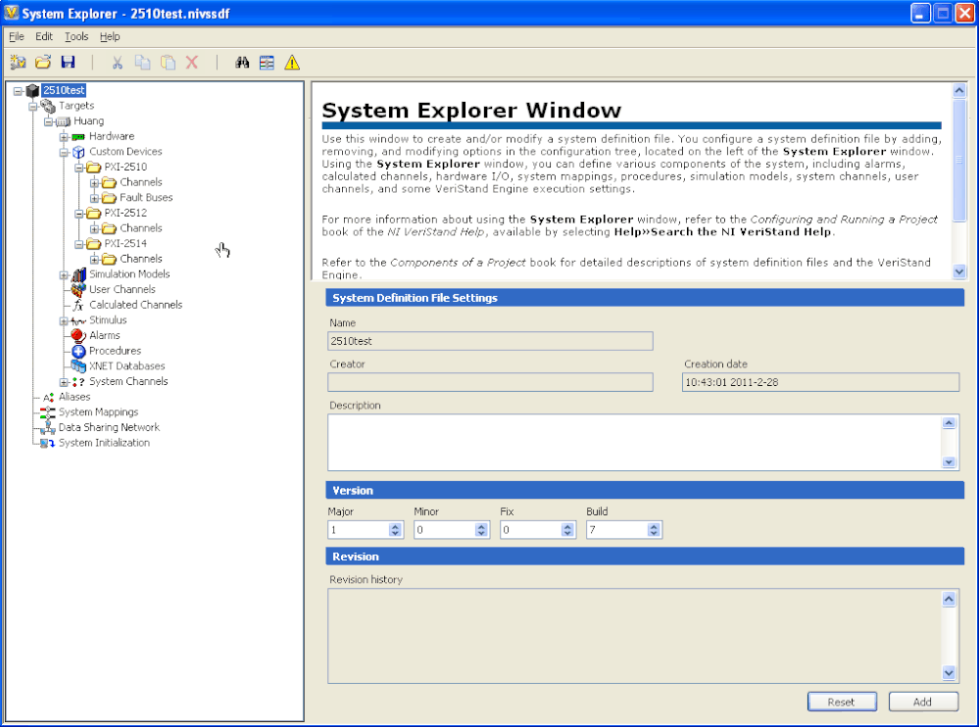The width and height of the screenshot is (979, 727).
Task: Open the Tools menu
Action: tap(76, 37)
